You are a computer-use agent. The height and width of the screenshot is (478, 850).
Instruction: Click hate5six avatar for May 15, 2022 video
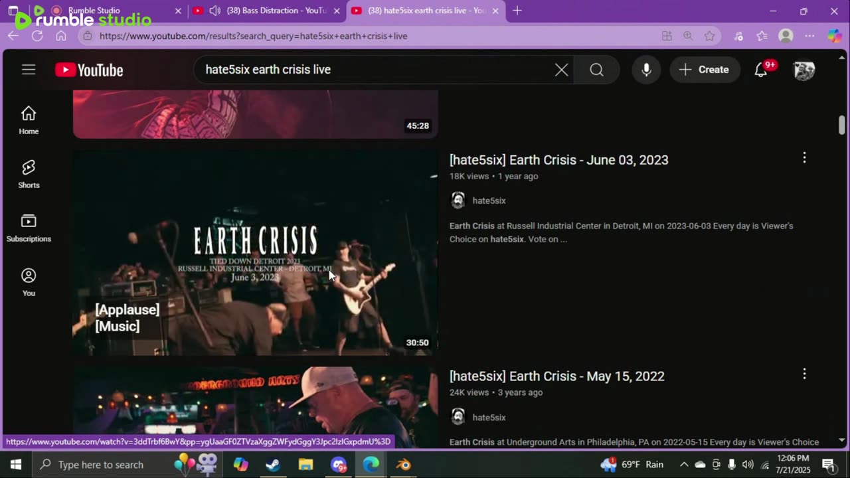(x=458, y=417)
